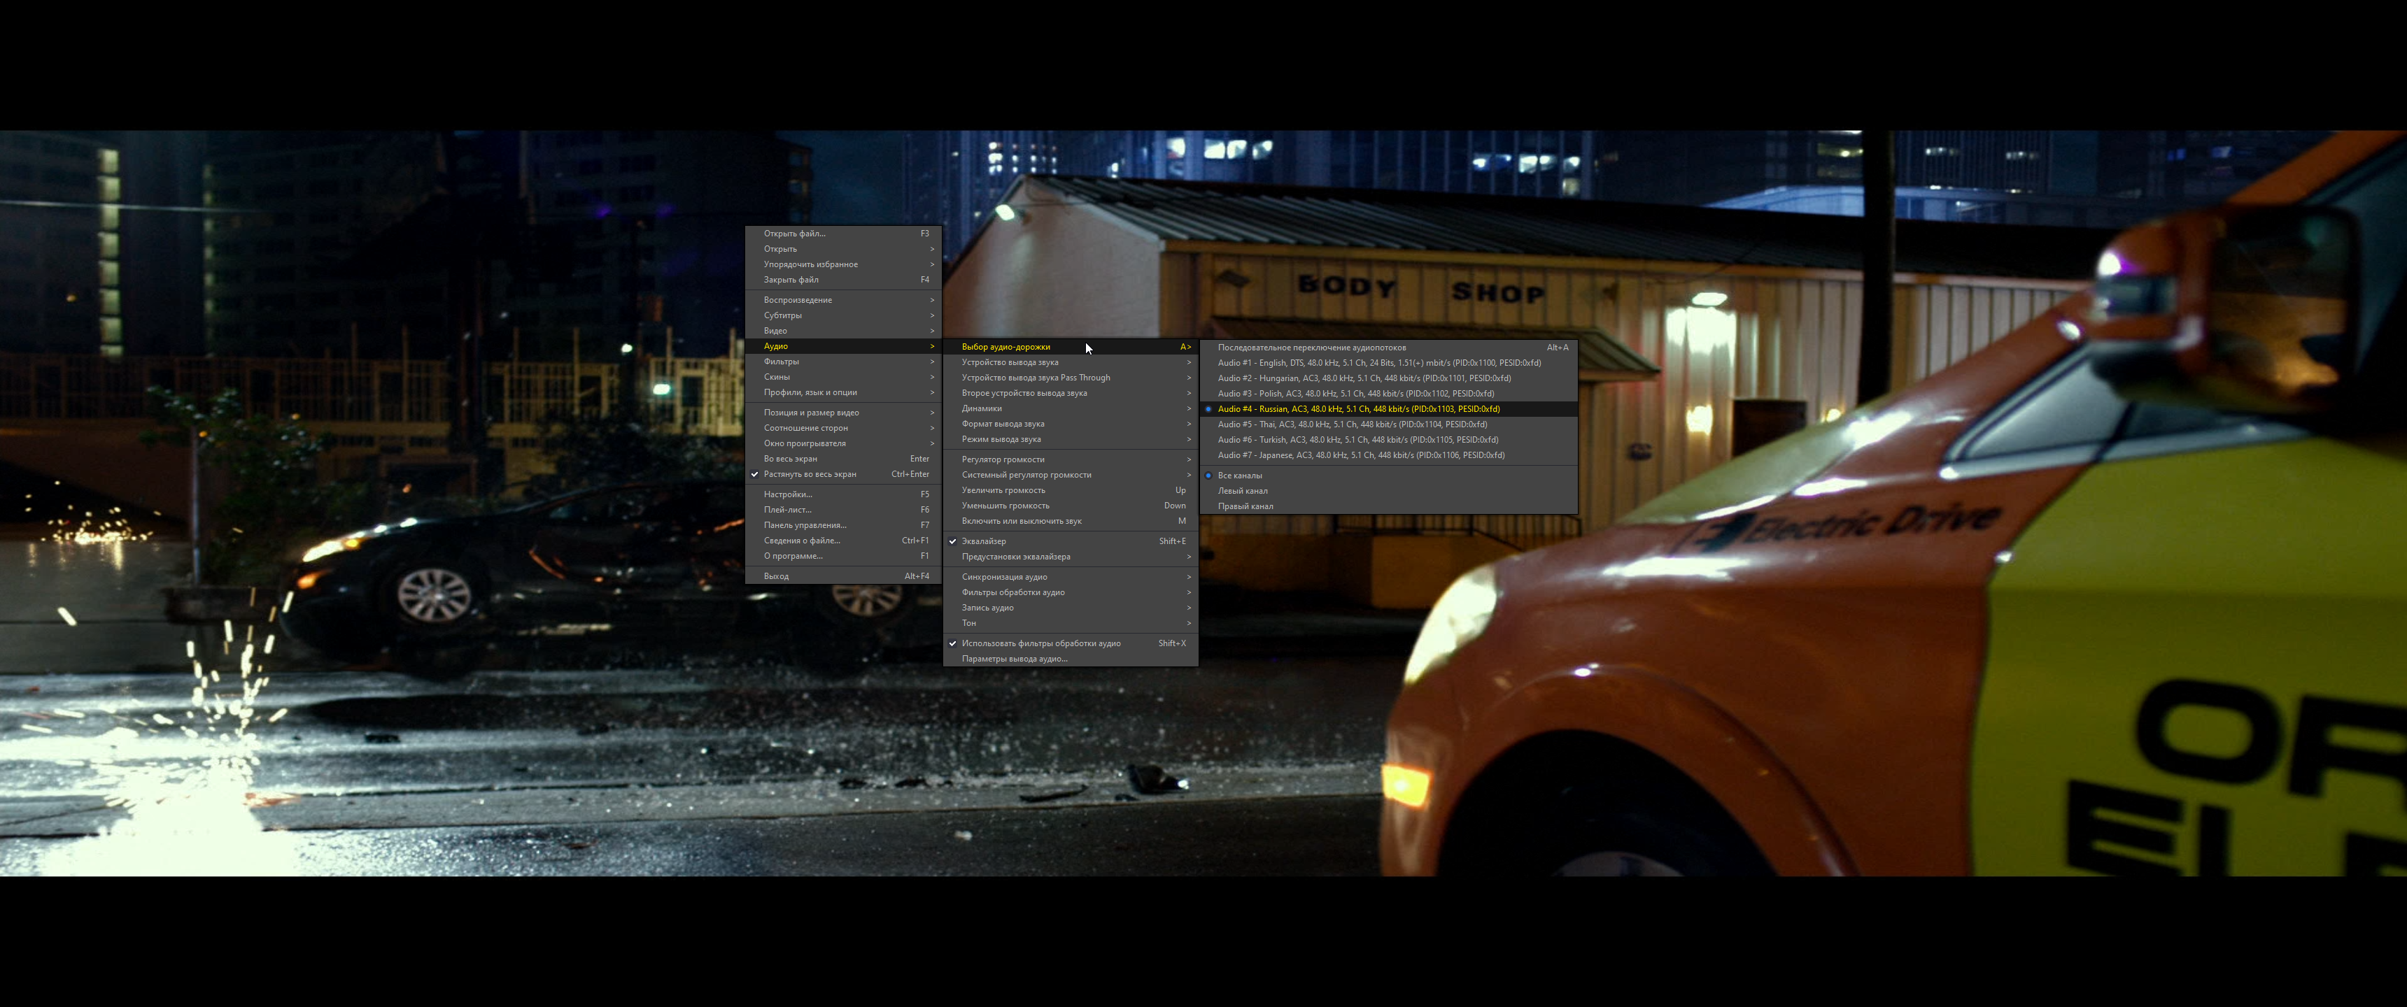The image size is (2407, 1007).
Task: Expand the "Режим вывода звука" submenu
Action: click(1008, 439)
